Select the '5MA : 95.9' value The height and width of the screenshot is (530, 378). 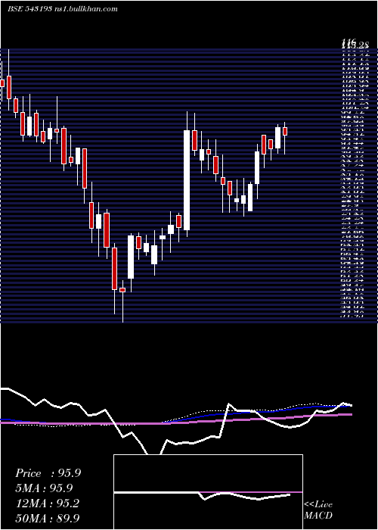tap(44, 488)
